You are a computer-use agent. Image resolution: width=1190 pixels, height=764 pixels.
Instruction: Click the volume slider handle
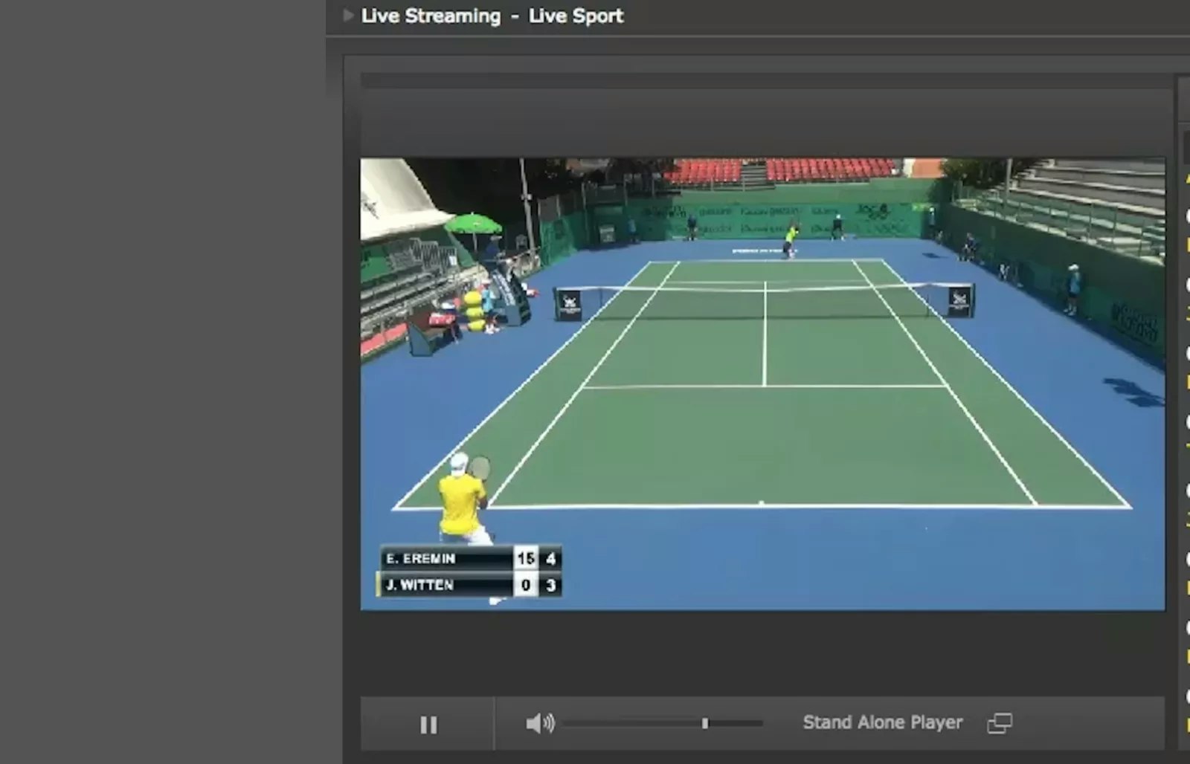coord(705,723)
